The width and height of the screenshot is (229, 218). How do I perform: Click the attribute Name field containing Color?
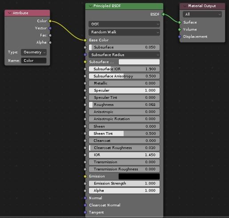click(x=34, y=61)
